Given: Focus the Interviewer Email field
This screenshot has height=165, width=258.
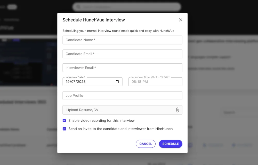Looking at the screenshot, I should point(122,68).
